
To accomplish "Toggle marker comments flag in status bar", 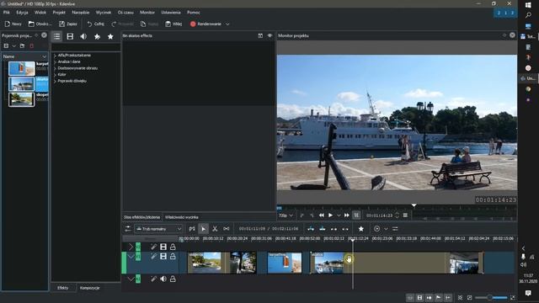I will coord(439,297).
